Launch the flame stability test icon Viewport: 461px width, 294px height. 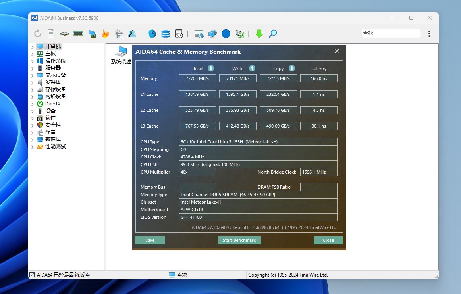[x=105, y=34]
